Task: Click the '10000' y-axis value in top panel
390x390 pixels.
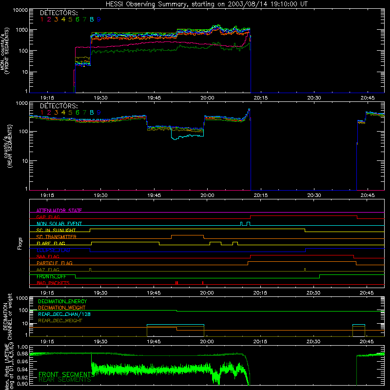Action: [20, 10]
